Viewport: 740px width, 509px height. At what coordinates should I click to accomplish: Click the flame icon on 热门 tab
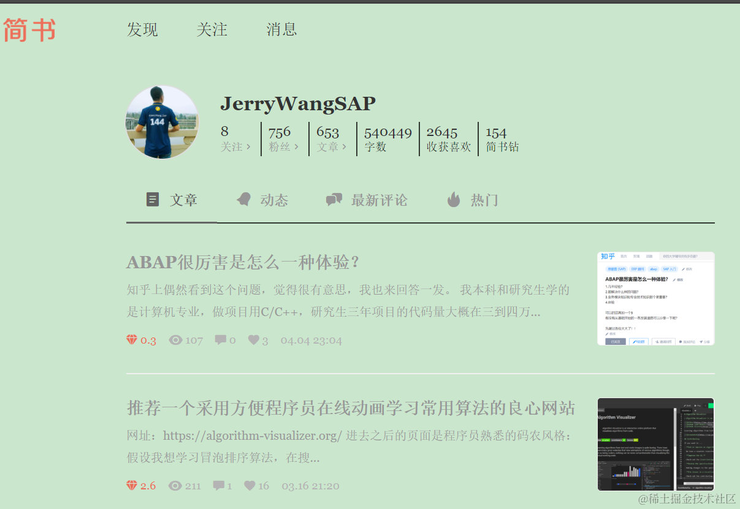point(454,199)
